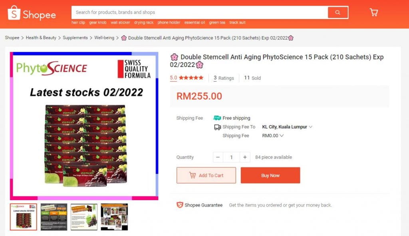Click the Shopee Guarantee shield icon

click(180, 205)
